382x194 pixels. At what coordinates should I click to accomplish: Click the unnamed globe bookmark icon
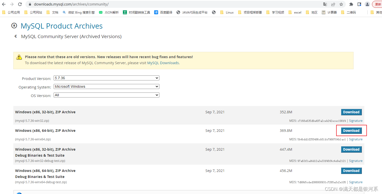coord(214,12)
